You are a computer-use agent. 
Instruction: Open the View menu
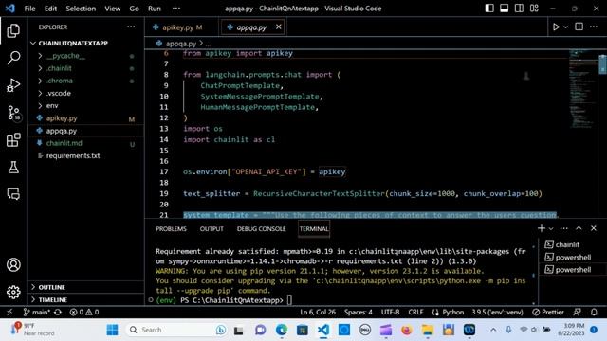tap(112, 9)
